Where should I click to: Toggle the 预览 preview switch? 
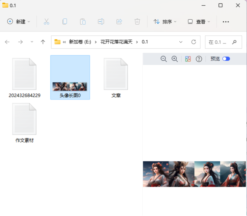coord(226,59)
